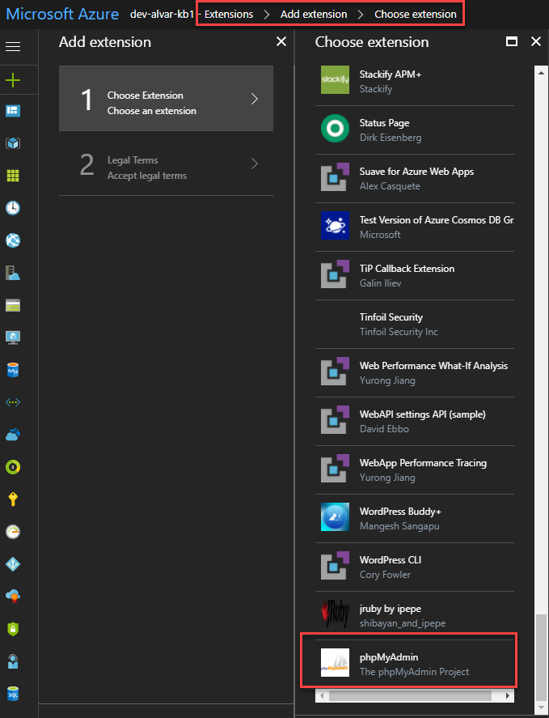The height and width of the screenshot is (718, 549).
Task: Open the cloud with server sidebar icon
Action: click(13, 273)
